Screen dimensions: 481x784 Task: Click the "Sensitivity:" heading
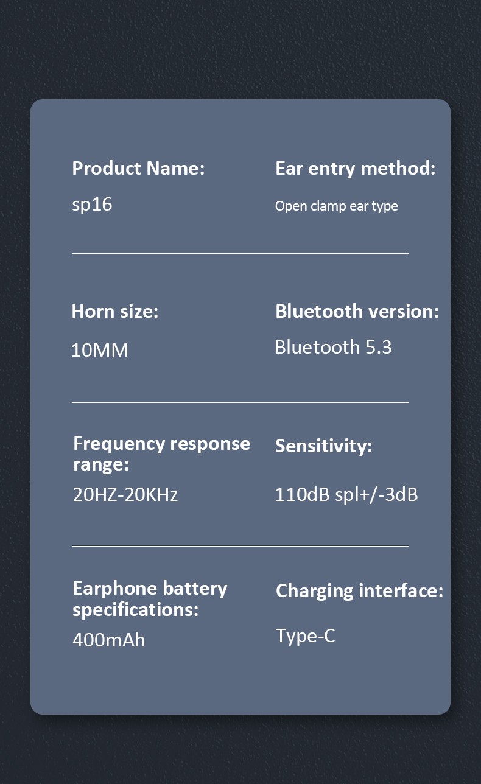click(x=323, y=446)
